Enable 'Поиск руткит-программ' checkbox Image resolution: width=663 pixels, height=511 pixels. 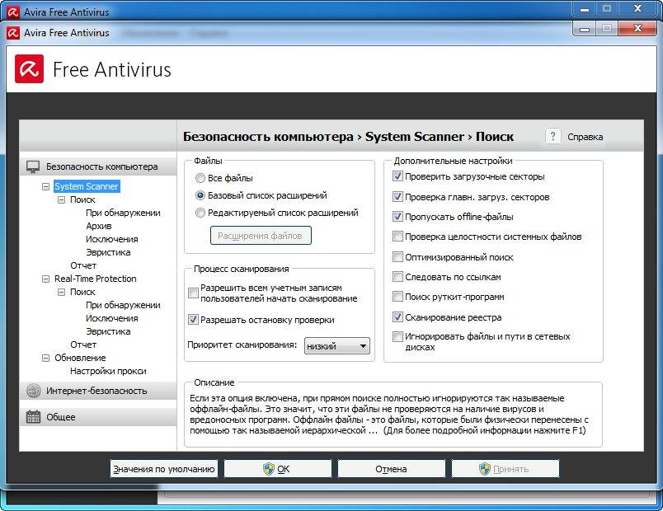(397, 296)
